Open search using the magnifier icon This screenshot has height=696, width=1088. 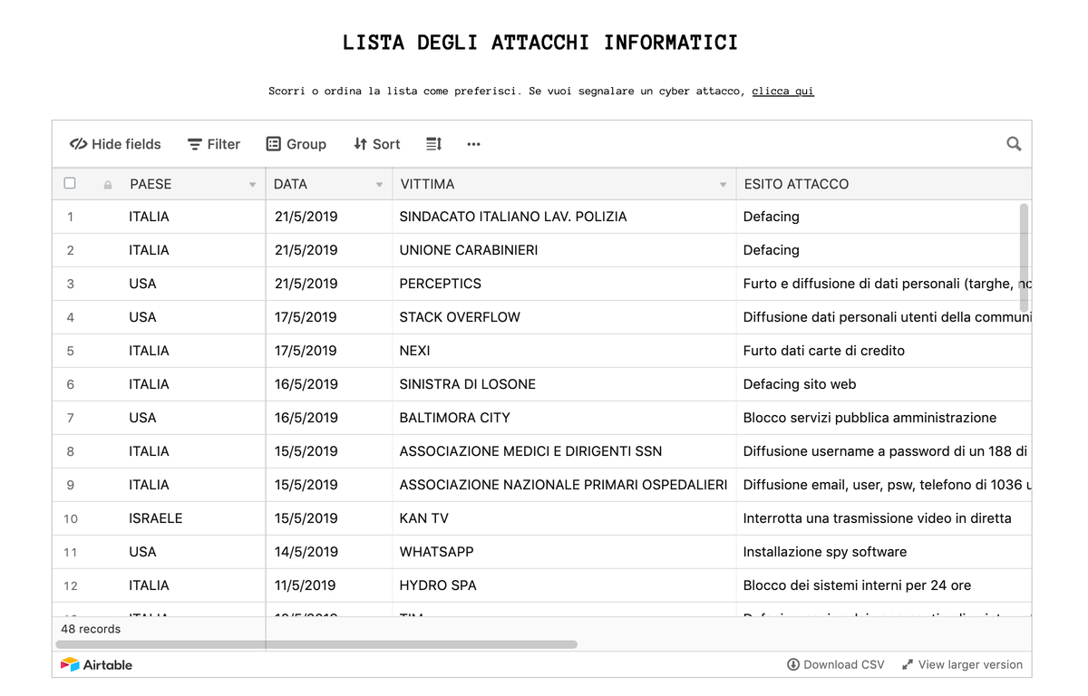(1013, 143)
